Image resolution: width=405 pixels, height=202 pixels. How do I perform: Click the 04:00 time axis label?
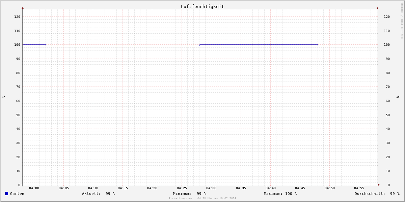[34, 188]
